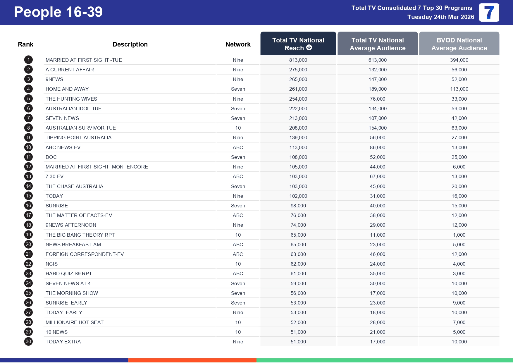
Task: Click the reach value 813,000 in the first row
Action: (x=298, y=60)
